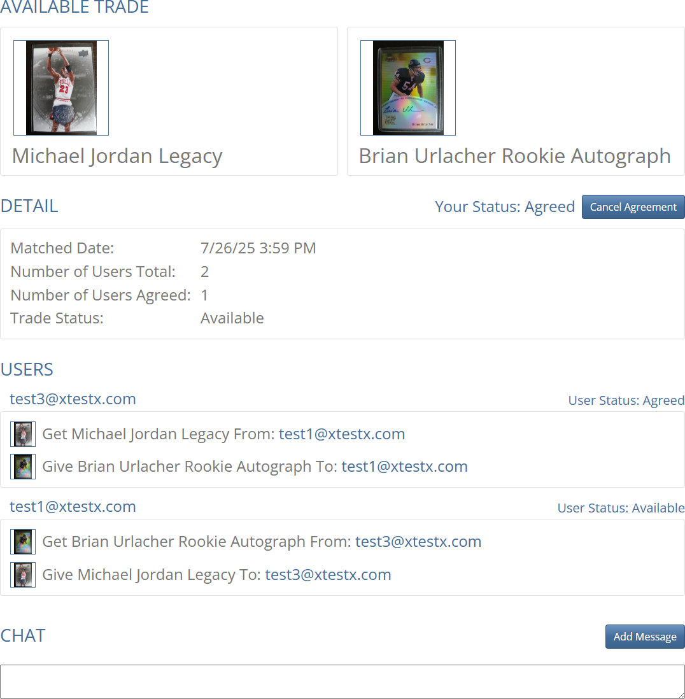Click the Brian Urlacher Rookie Autograph title
The width and height of the screenshot is (685, 699).
tap(515, 157)
